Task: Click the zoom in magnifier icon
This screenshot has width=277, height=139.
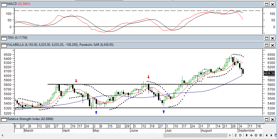Action: [x=260, y=135]
